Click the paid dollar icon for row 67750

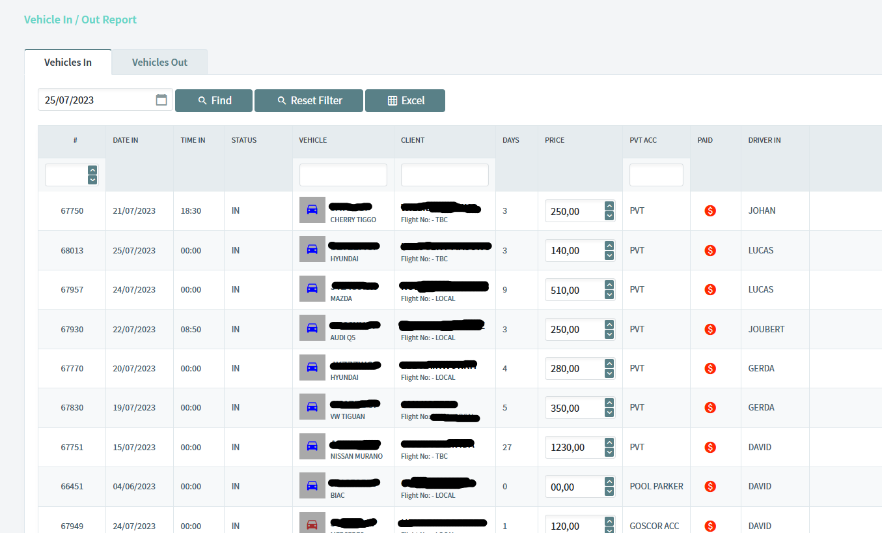coord(710,210)
